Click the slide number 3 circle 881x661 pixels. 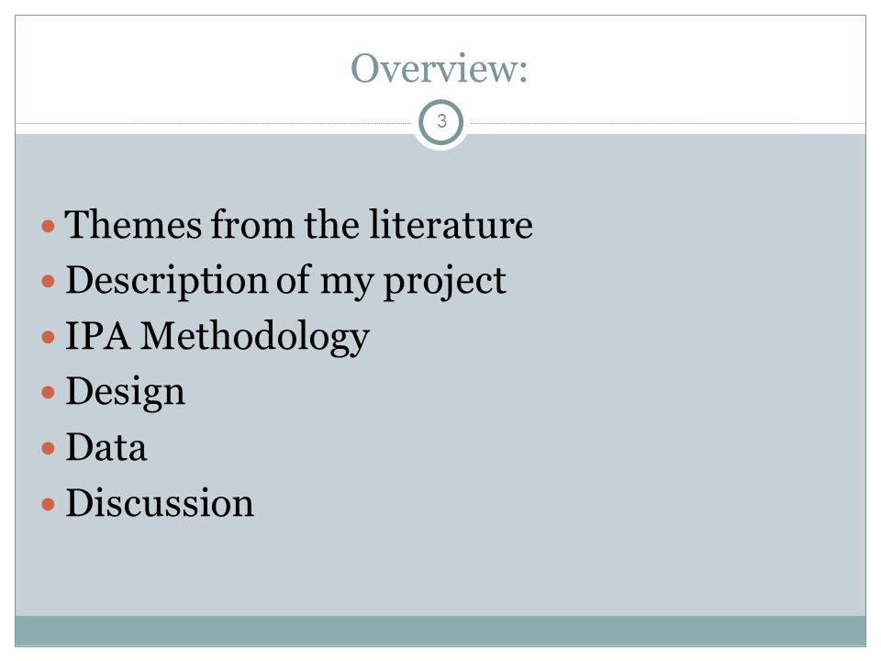click(441, 122)
